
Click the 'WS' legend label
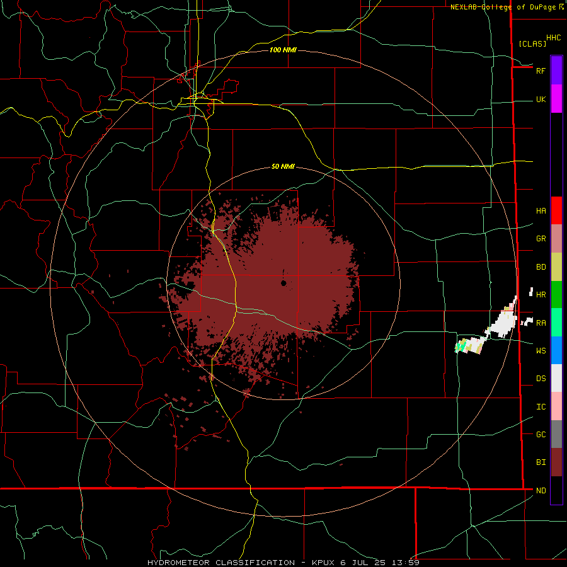pos(541,351)
